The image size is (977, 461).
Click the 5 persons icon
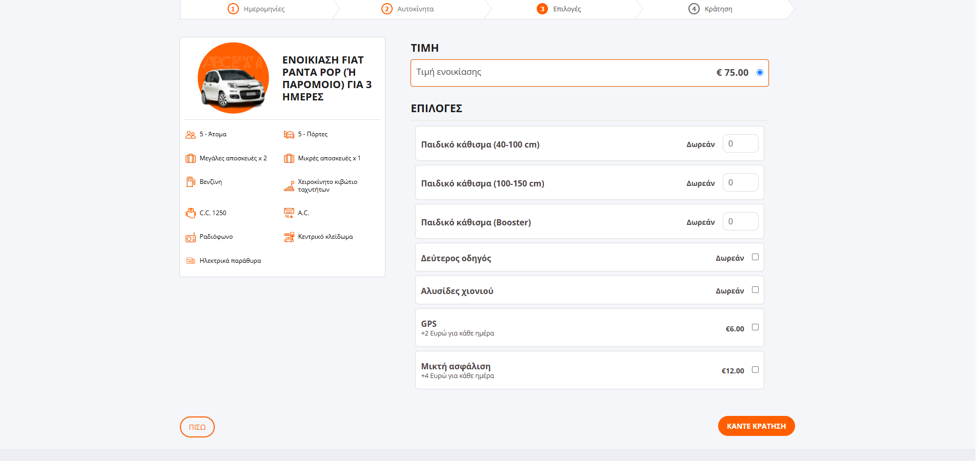(x=191, y=135)
